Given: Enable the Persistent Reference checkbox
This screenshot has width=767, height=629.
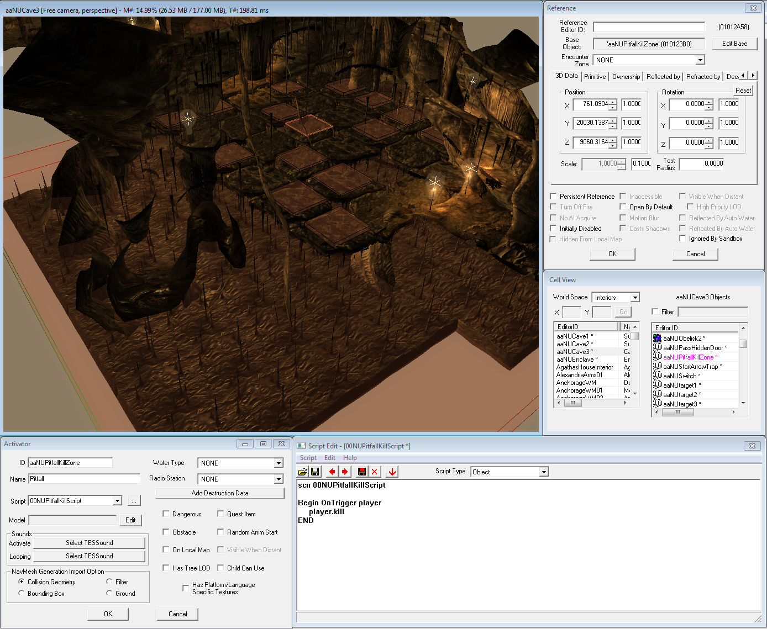Looking at the screenshot, I should point(554,197).
